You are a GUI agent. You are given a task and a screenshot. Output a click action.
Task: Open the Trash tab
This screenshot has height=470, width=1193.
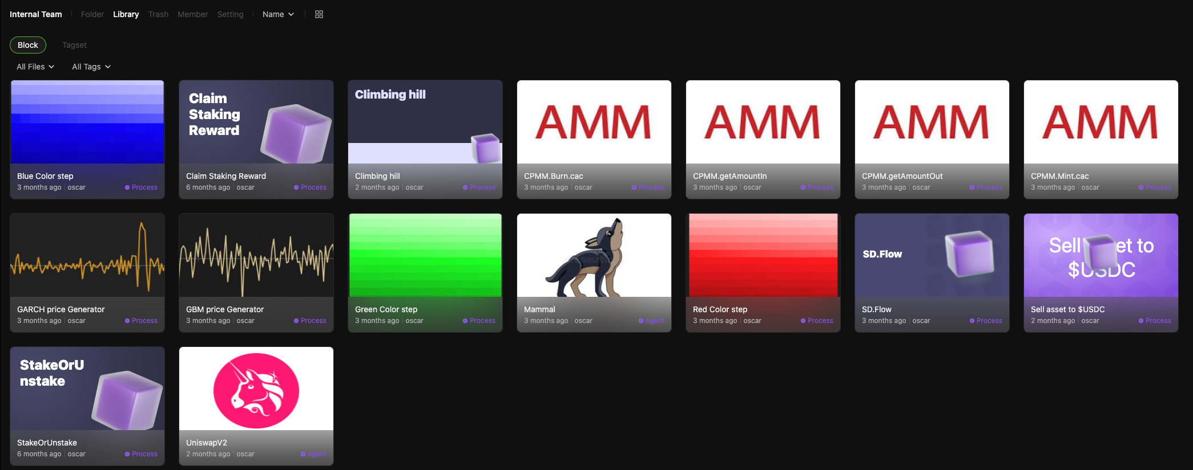(x=158, y=14)
